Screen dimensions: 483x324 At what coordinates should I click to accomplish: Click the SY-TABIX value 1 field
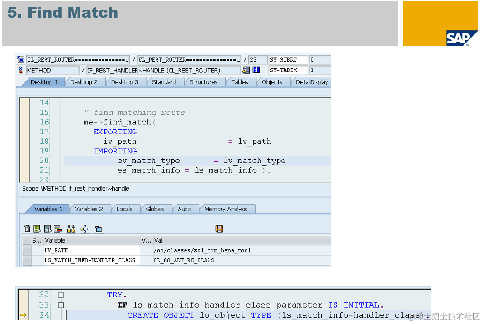point(320,70)
